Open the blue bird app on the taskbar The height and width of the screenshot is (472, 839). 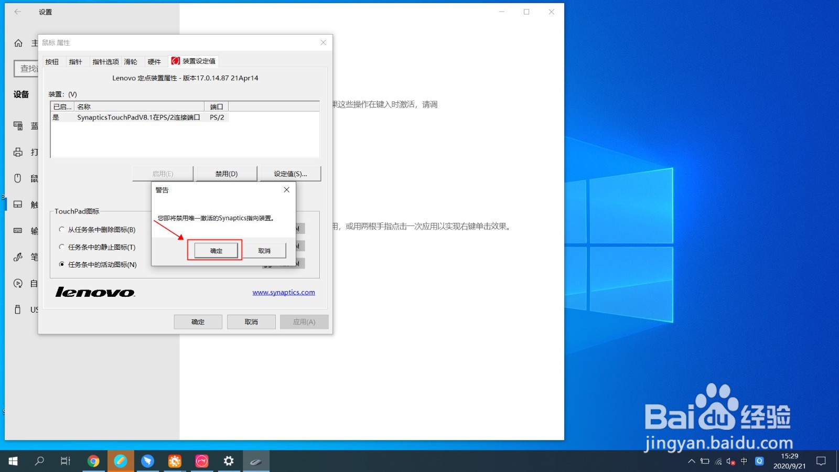148,461
